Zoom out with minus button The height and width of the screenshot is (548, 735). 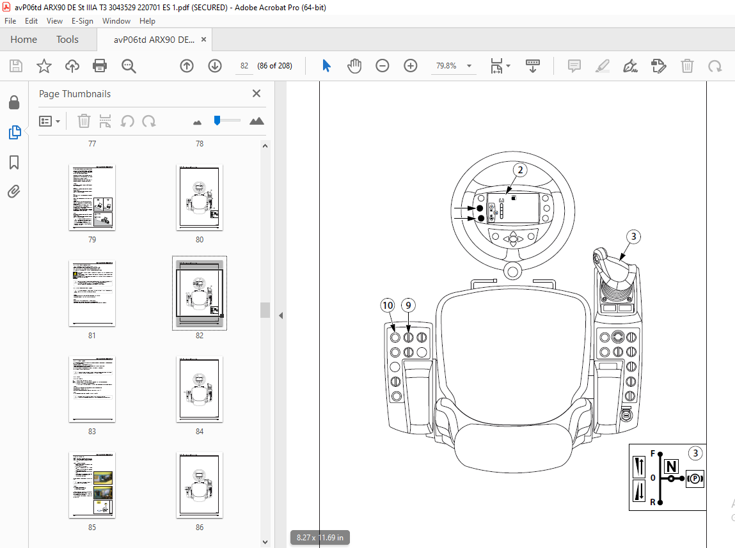[x=383, y=66]
